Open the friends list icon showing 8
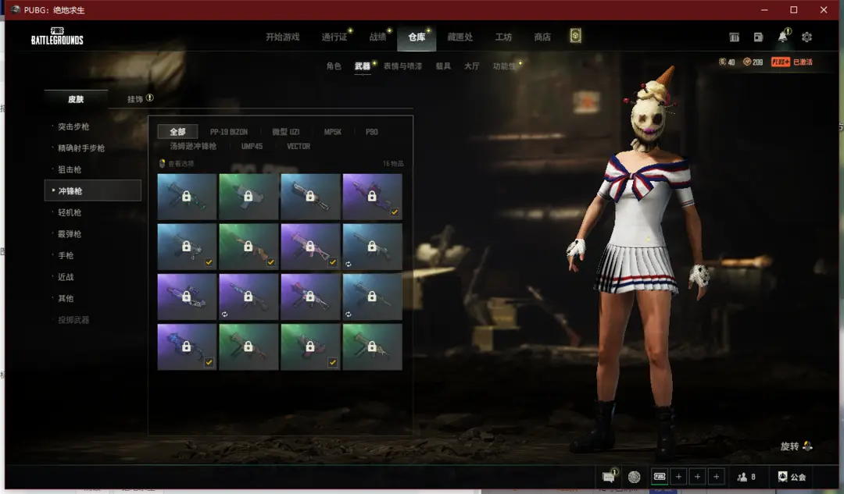Screen dimensions: 844x494 tap(746, 477)
